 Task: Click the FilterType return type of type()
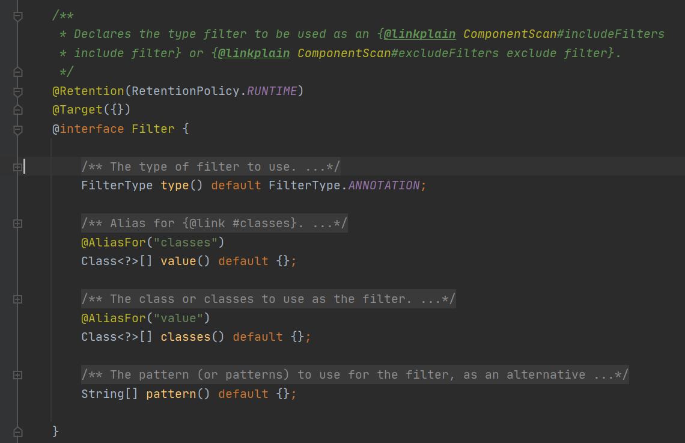(117, 185)
